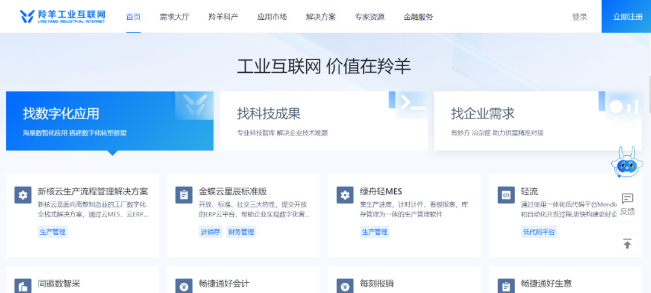This screenshot has width=651, height=293.
Task: Click description starting 集生产进度，计时计件
Action: 414,210
